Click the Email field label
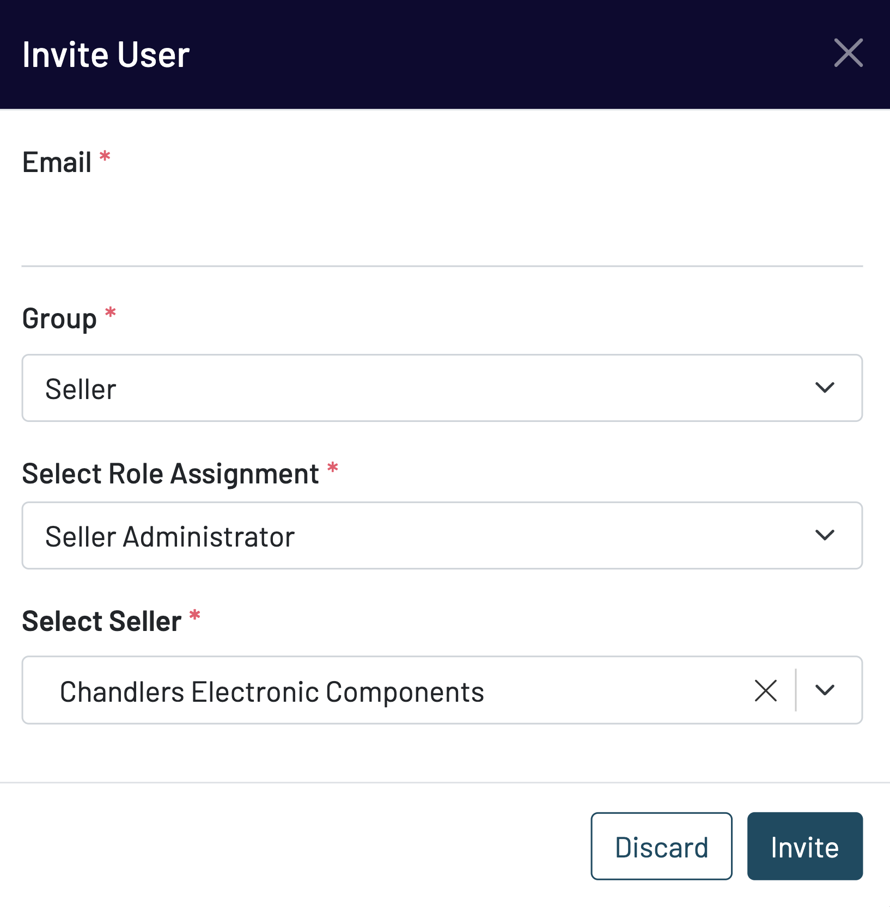 (x=57, y=163)
